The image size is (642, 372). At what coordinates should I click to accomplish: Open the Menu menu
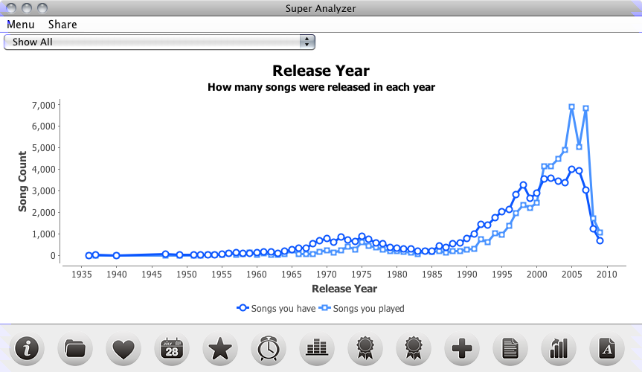21,25
